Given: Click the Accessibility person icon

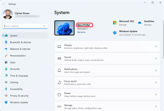Looking at the screenshot, I should (x=6, y=89).
